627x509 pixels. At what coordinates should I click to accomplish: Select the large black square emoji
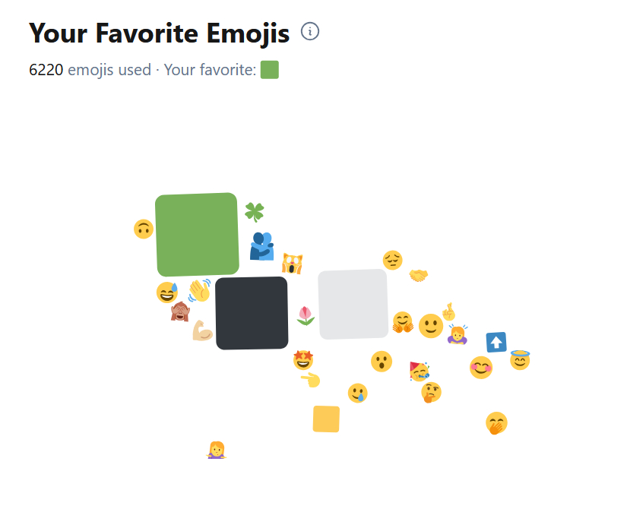252,313
